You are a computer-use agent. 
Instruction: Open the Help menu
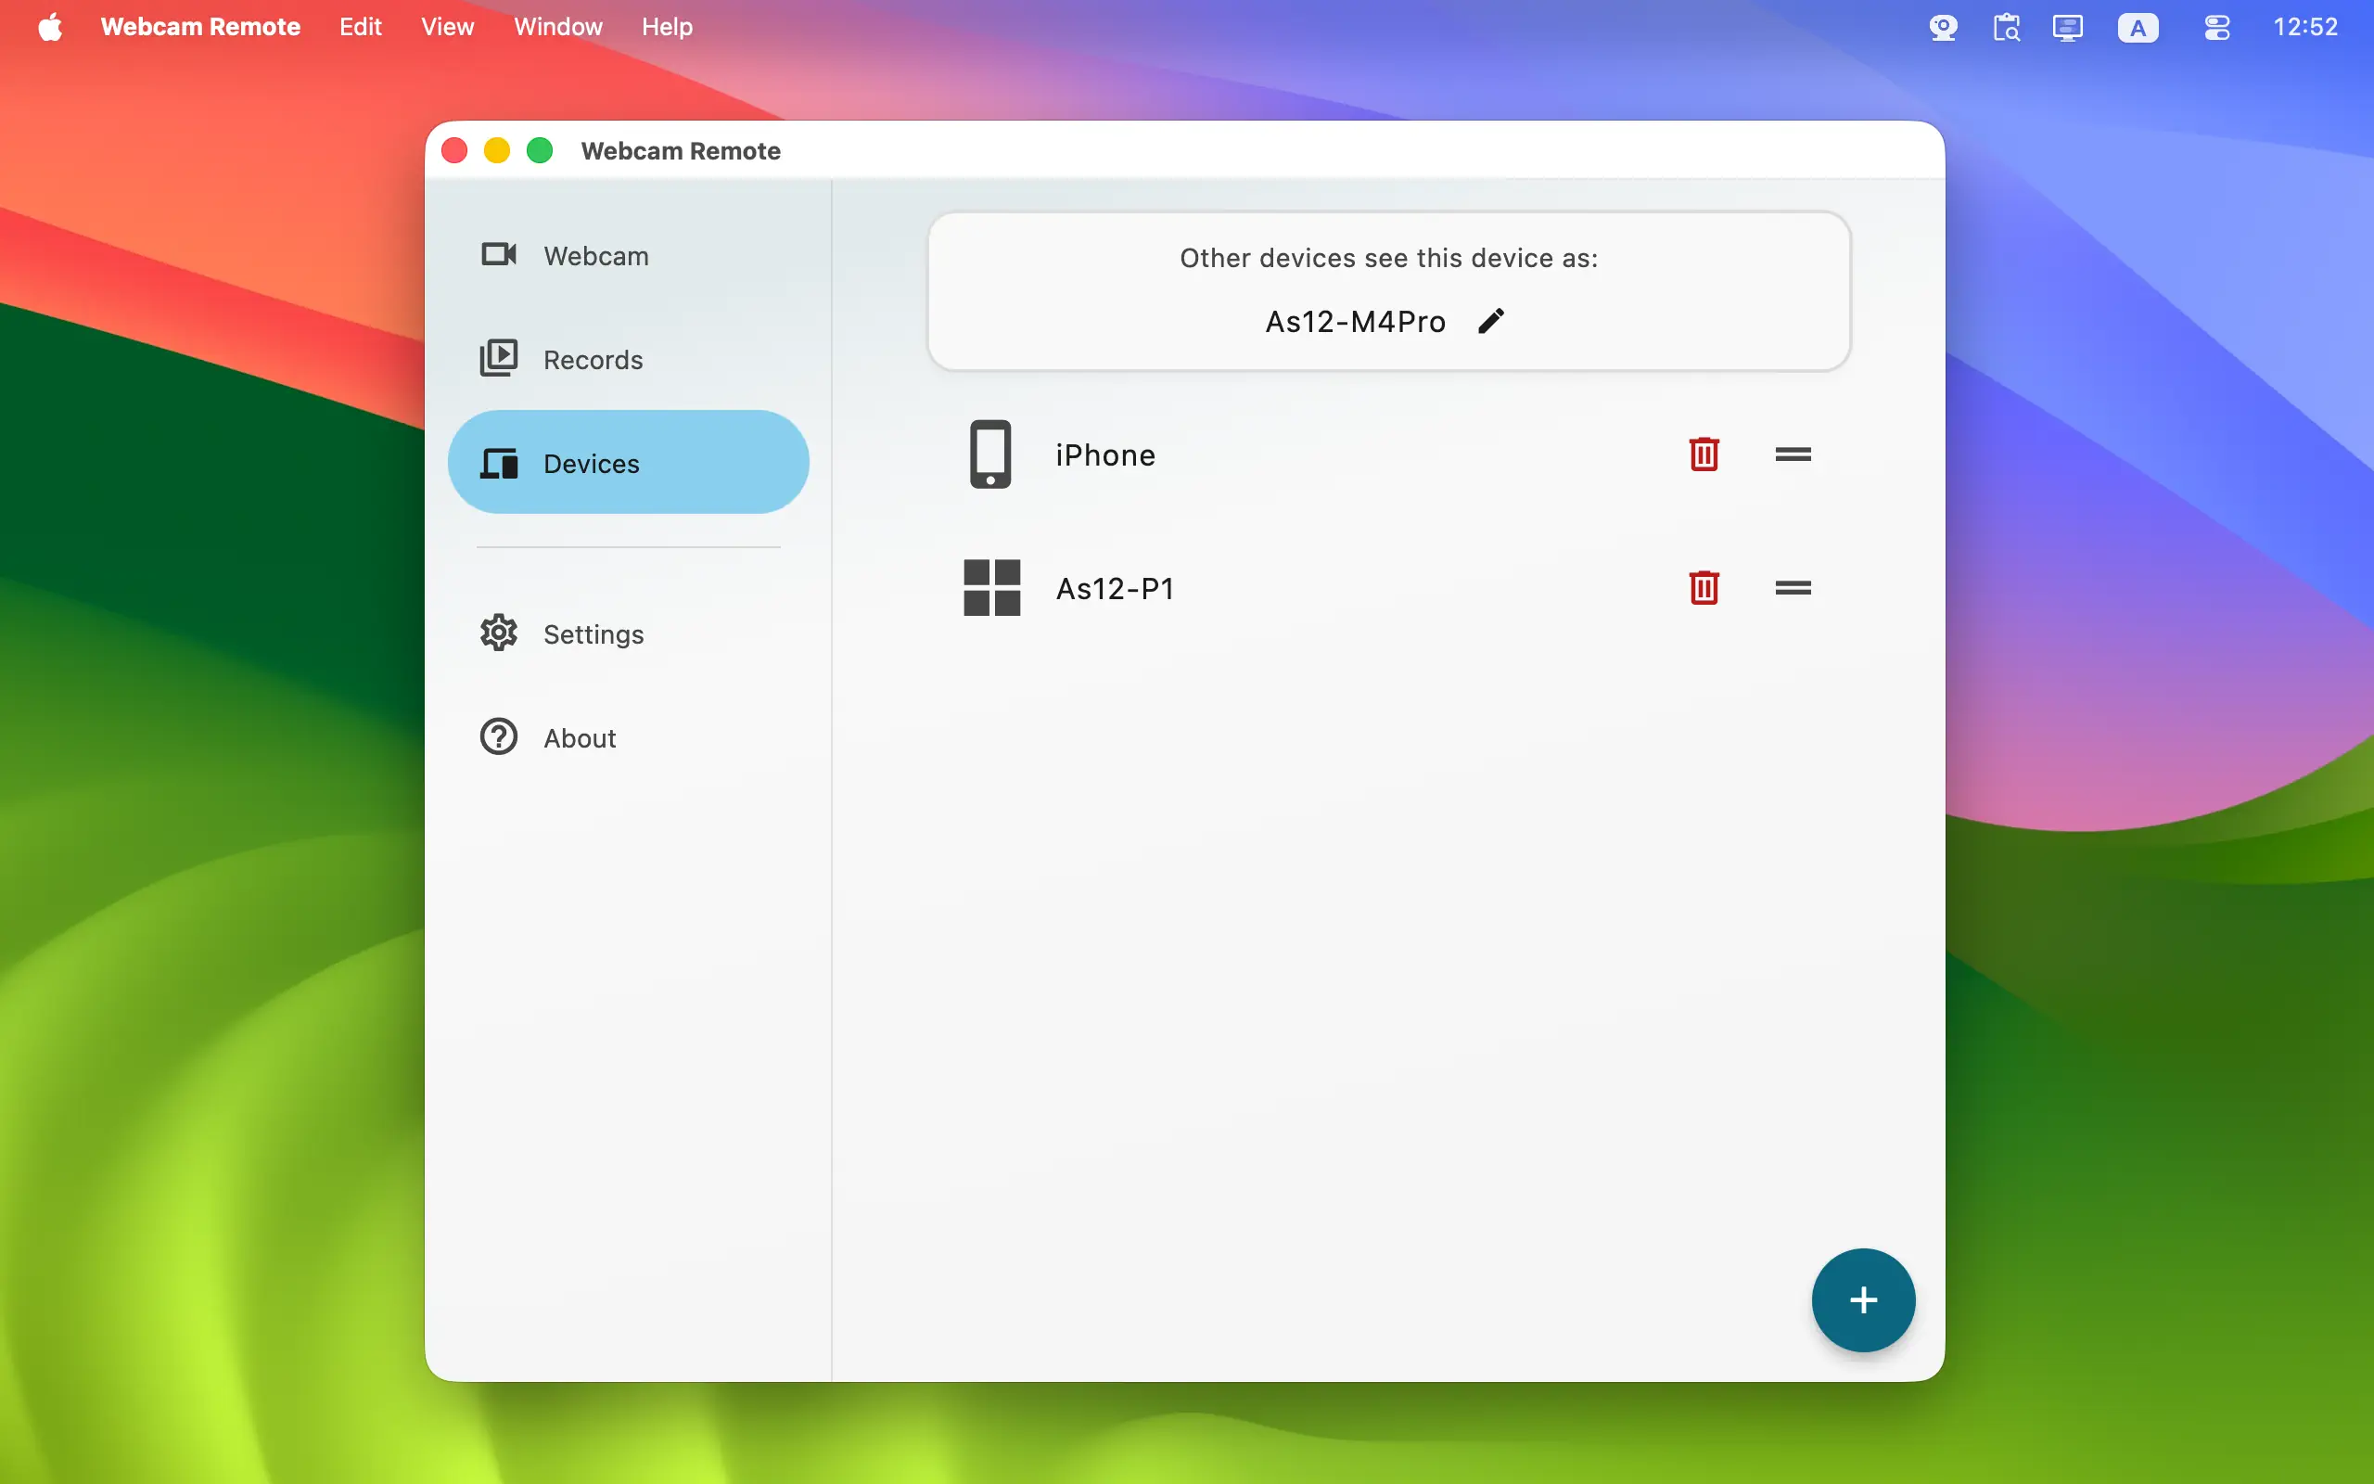coord(667,27)
